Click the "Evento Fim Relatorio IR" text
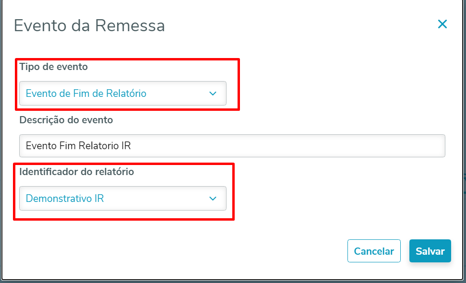 coord(78,146)
